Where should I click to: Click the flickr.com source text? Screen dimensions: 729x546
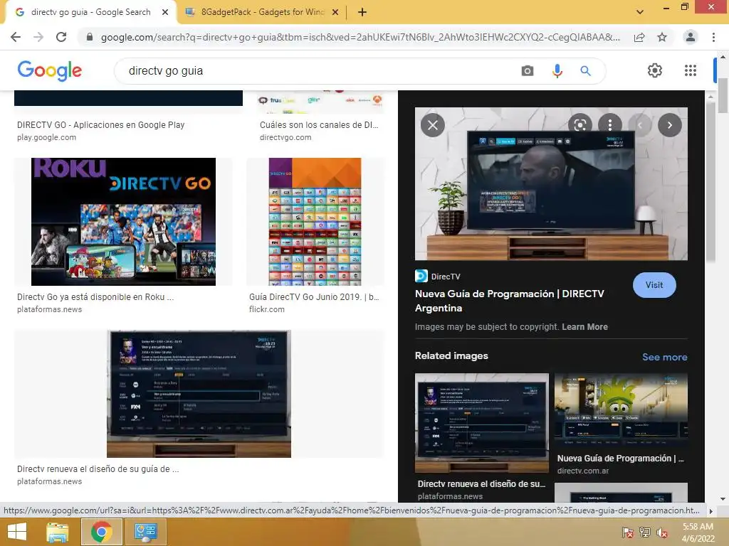(267, 309)
